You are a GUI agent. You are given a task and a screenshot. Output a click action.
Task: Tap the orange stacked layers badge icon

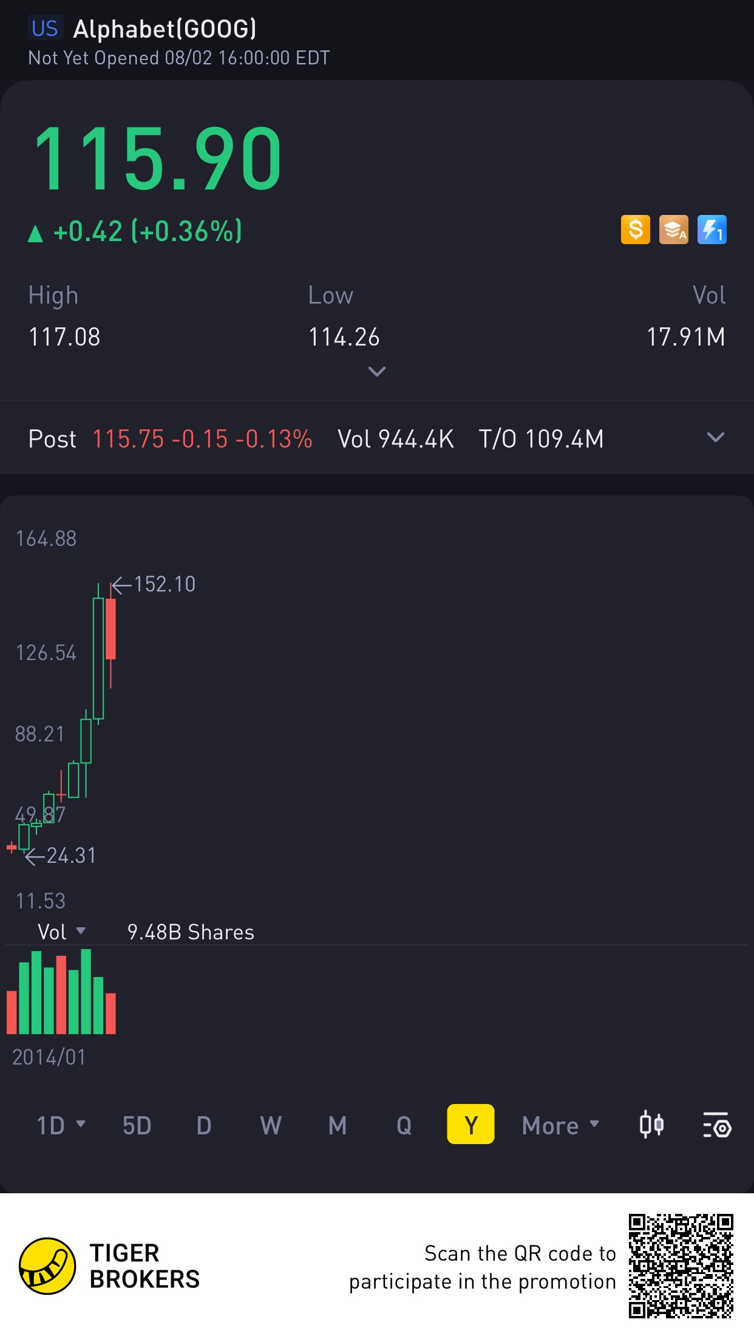click(673, 230)
